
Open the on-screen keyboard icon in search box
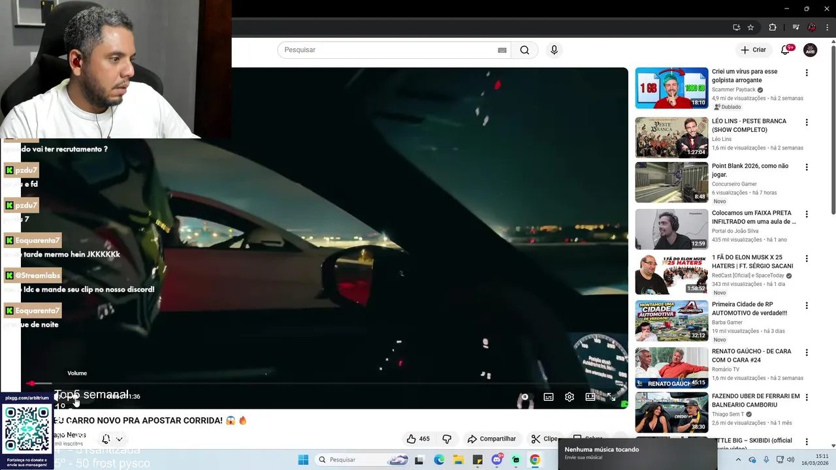502,50
